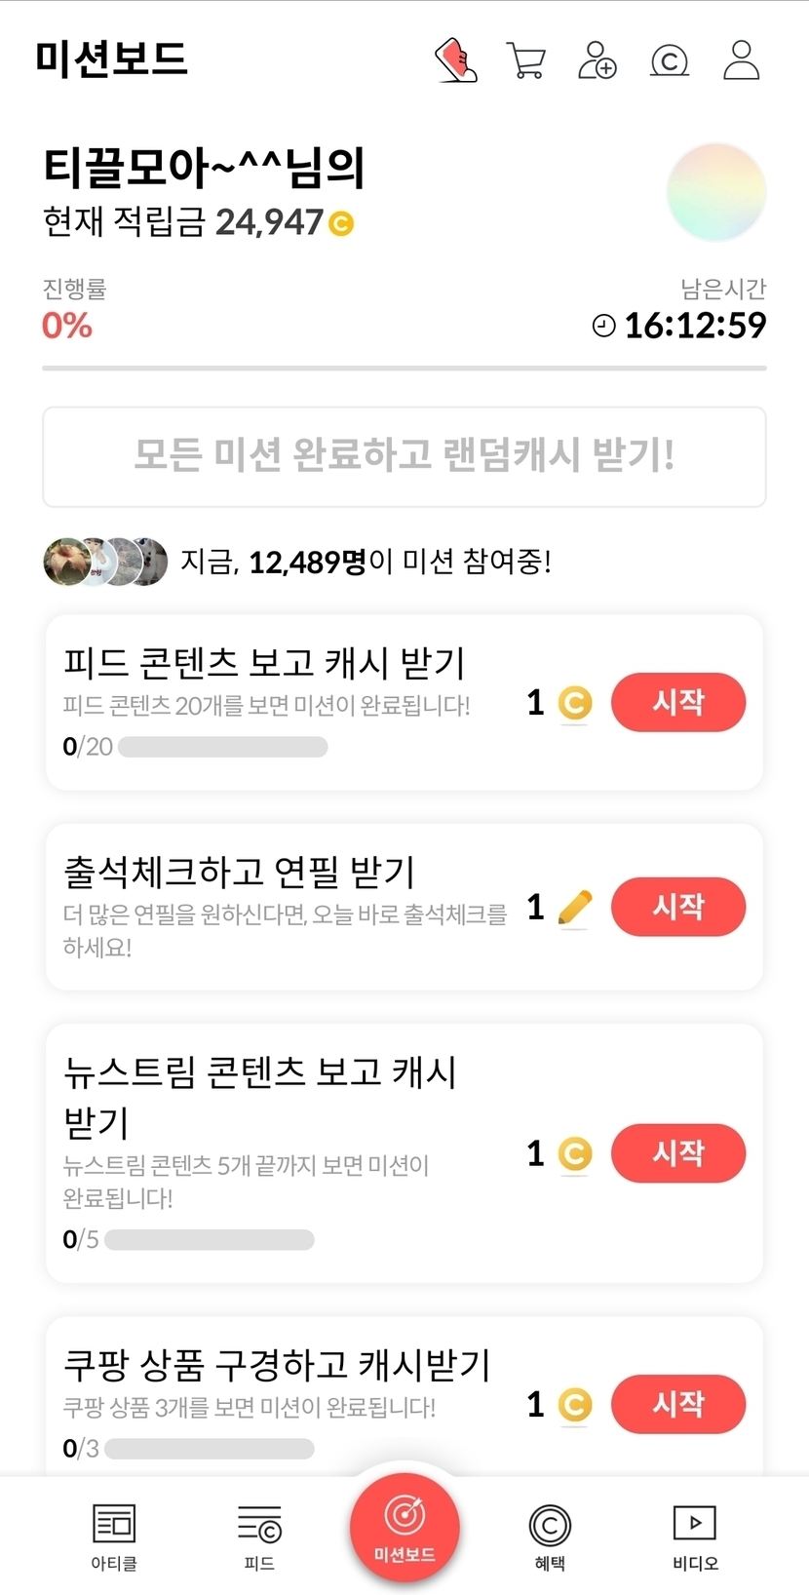Start the 쿠팡 상품 구경하기 mission
The height and width of the screenshot is (1595, 809).
coord(678,1404)
